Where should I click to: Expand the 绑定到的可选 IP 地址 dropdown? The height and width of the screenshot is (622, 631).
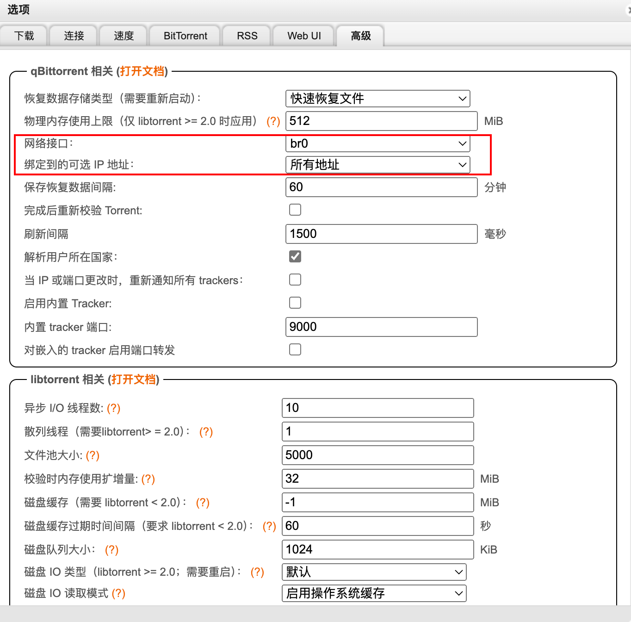point(377,165)
